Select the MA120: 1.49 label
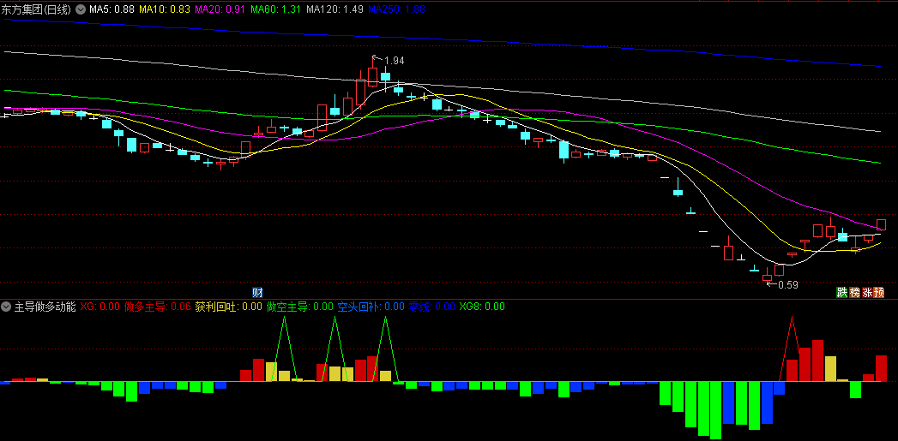The height and width of the screenshot is (441, 898). point(335,9)
